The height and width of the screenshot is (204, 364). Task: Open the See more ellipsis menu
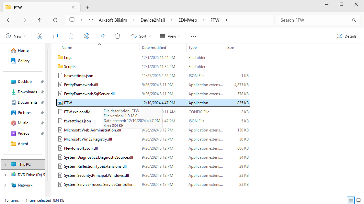pos(194,36)
